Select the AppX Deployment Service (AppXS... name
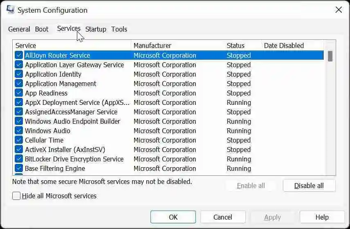350x229 pixels. pos(77,102)
